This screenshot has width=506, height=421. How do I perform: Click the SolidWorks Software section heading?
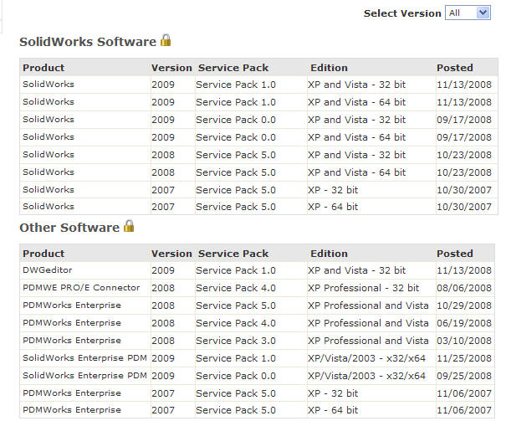[x=88, y=42]
